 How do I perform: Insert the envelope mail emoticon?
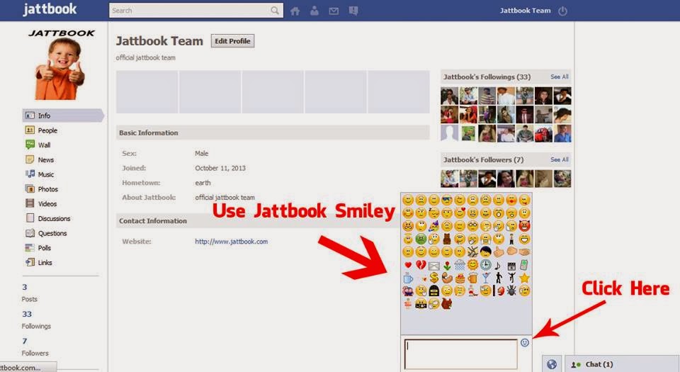pos(434,266)
